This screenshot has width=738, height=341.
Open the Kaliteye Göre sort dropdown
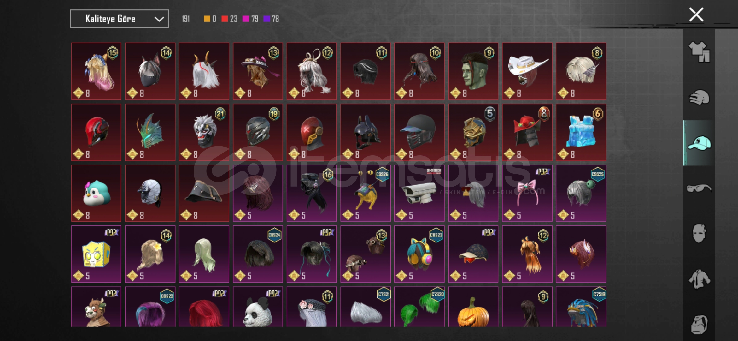point(119,19)
